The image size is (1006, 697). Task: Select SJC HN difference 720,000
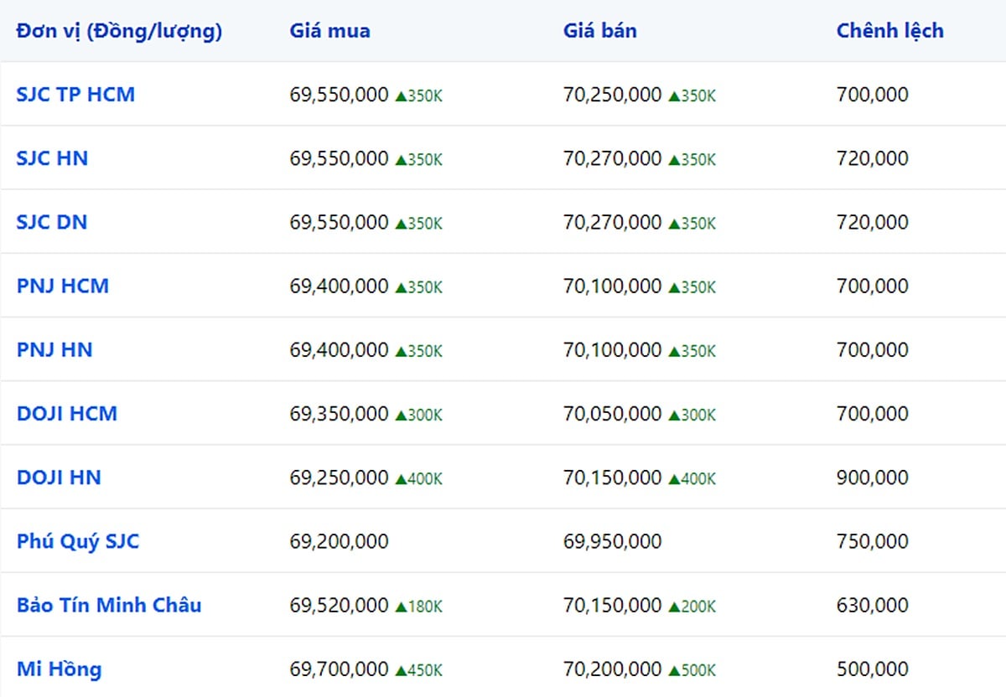coord(873,158)
